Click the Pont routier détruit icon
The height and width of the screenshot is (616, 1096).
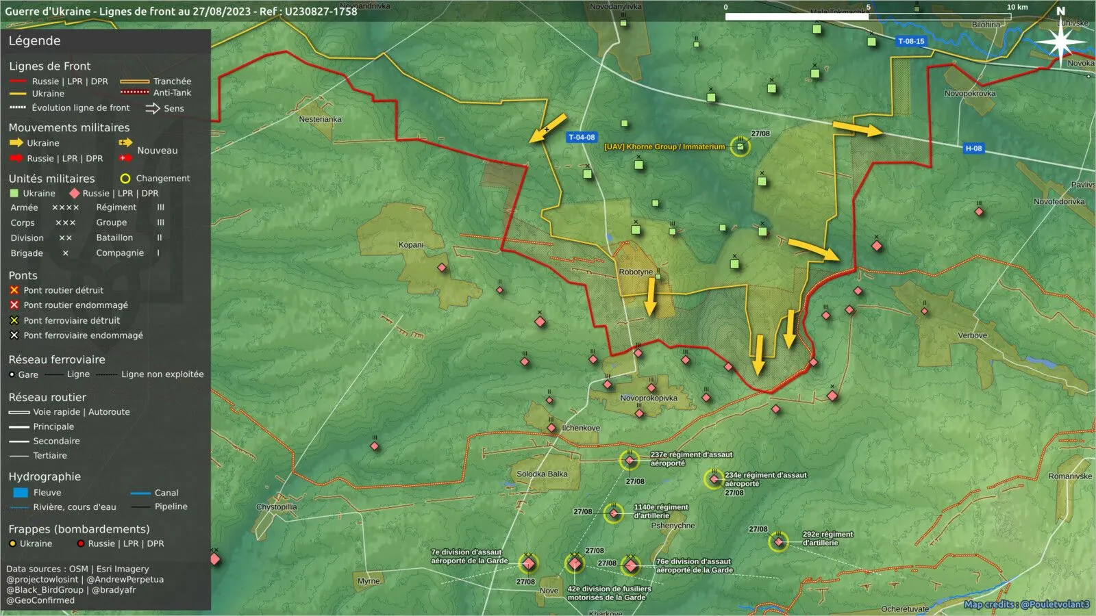pos(14,290)
